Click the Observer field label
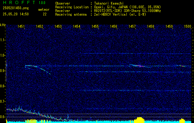 [x=63, y=3]
